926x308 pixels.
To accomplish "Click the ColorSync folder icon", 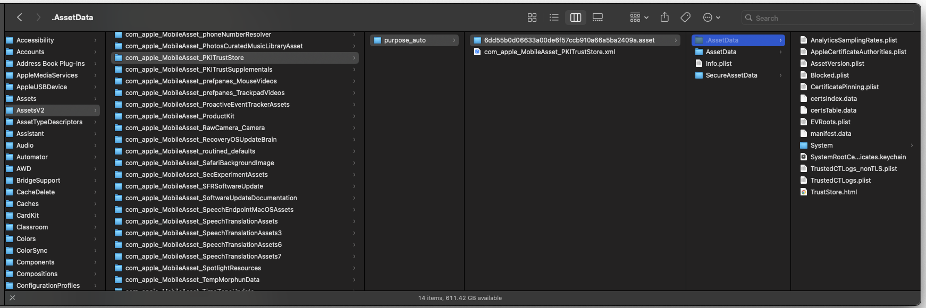I will click(10, 251).
